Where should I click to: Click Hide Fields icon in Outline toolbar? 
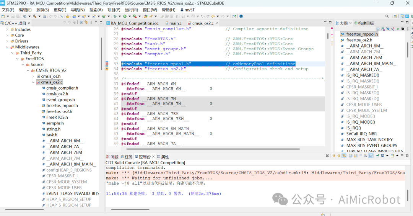pos(388,29)
